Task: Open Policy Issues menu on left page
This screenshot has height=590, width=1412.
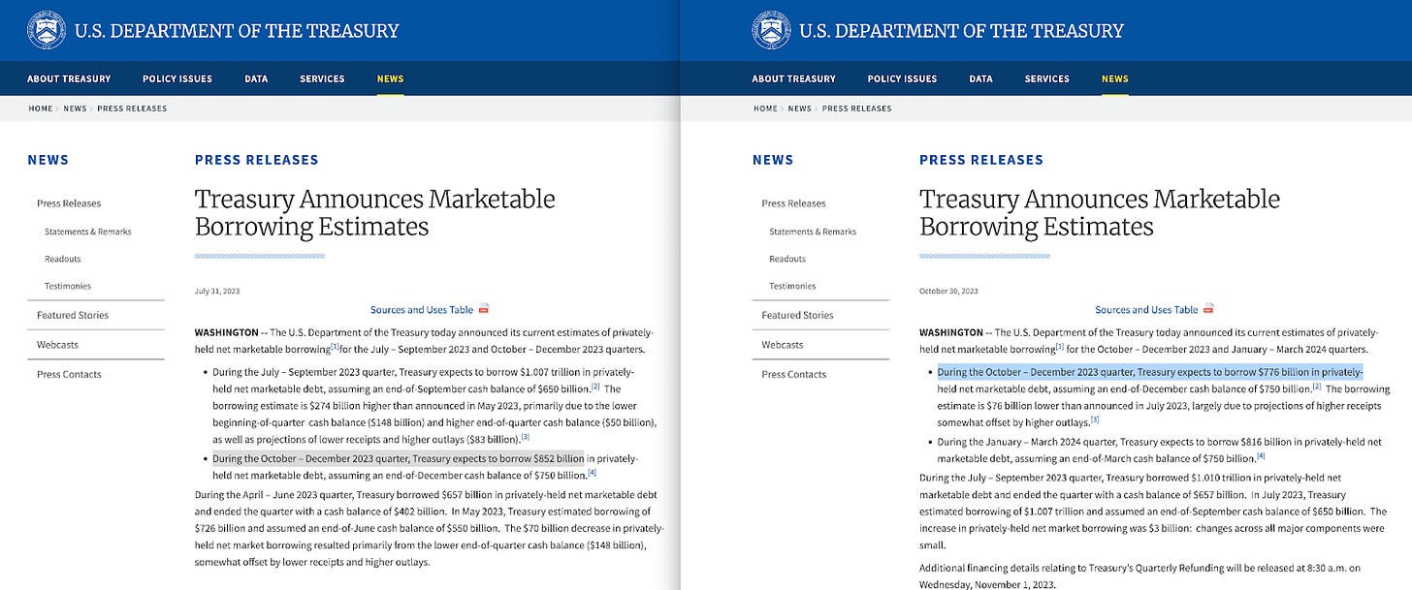Action: (177, 78)
